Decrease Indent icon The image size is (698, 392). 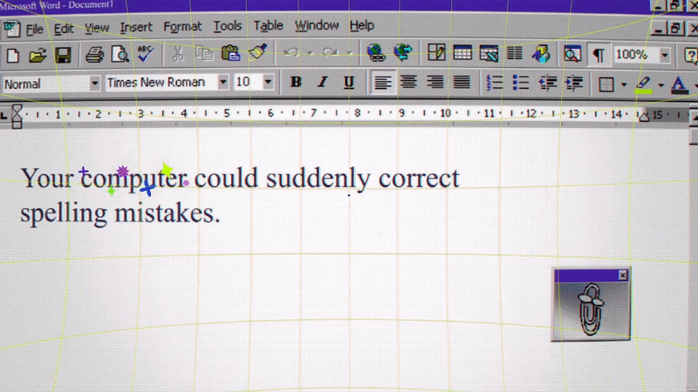[x=548, y=83]
